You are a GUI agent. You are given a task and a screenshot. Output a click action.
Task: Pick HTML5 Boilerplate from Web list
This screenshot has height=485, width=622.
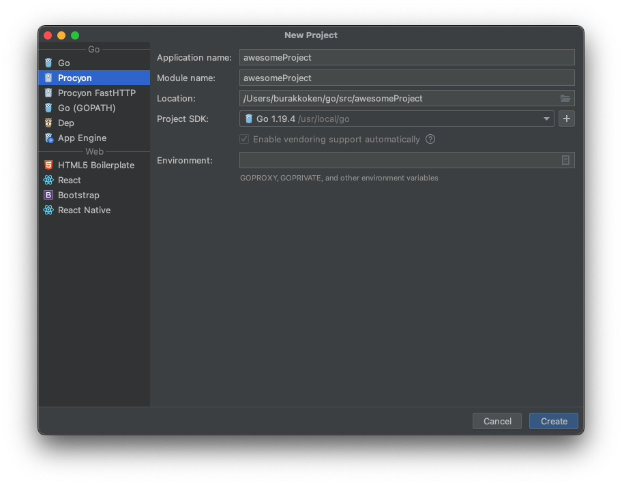click(94, 165)
